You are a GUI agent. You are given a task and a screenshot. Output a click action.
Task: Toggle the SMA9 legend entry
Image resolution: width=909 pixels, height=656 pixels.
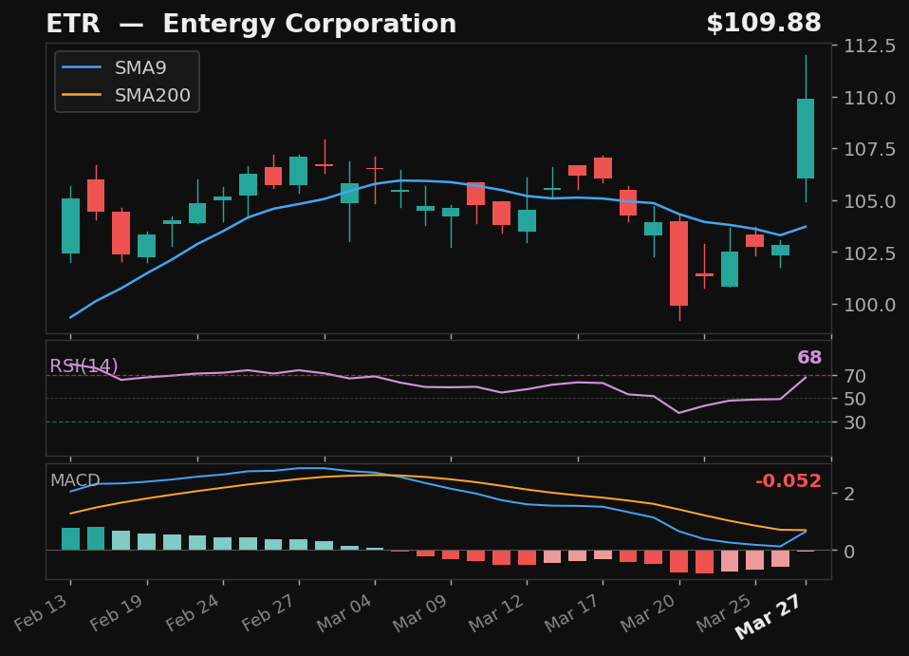point(140,67)
